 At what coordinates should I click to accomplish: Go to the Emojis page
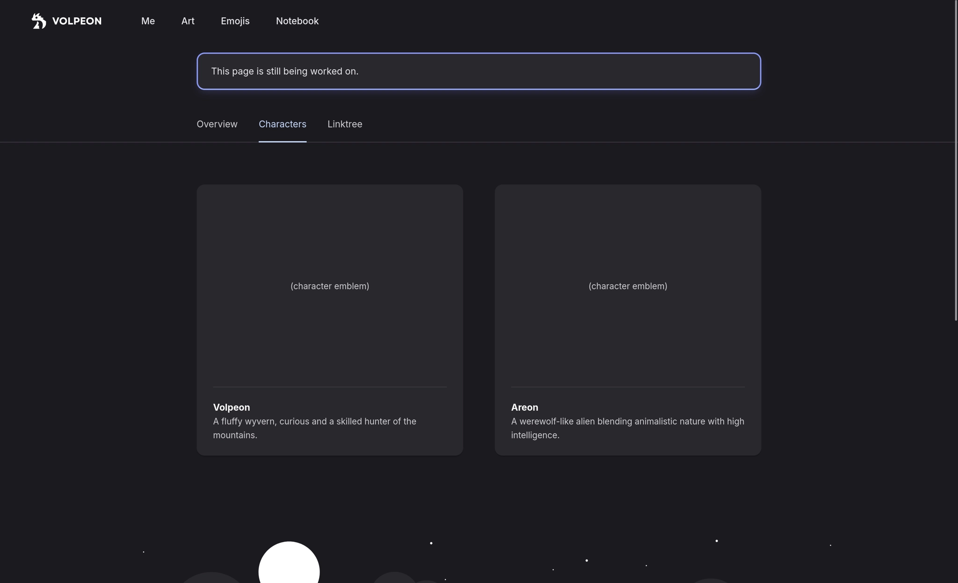coord(235,21)
